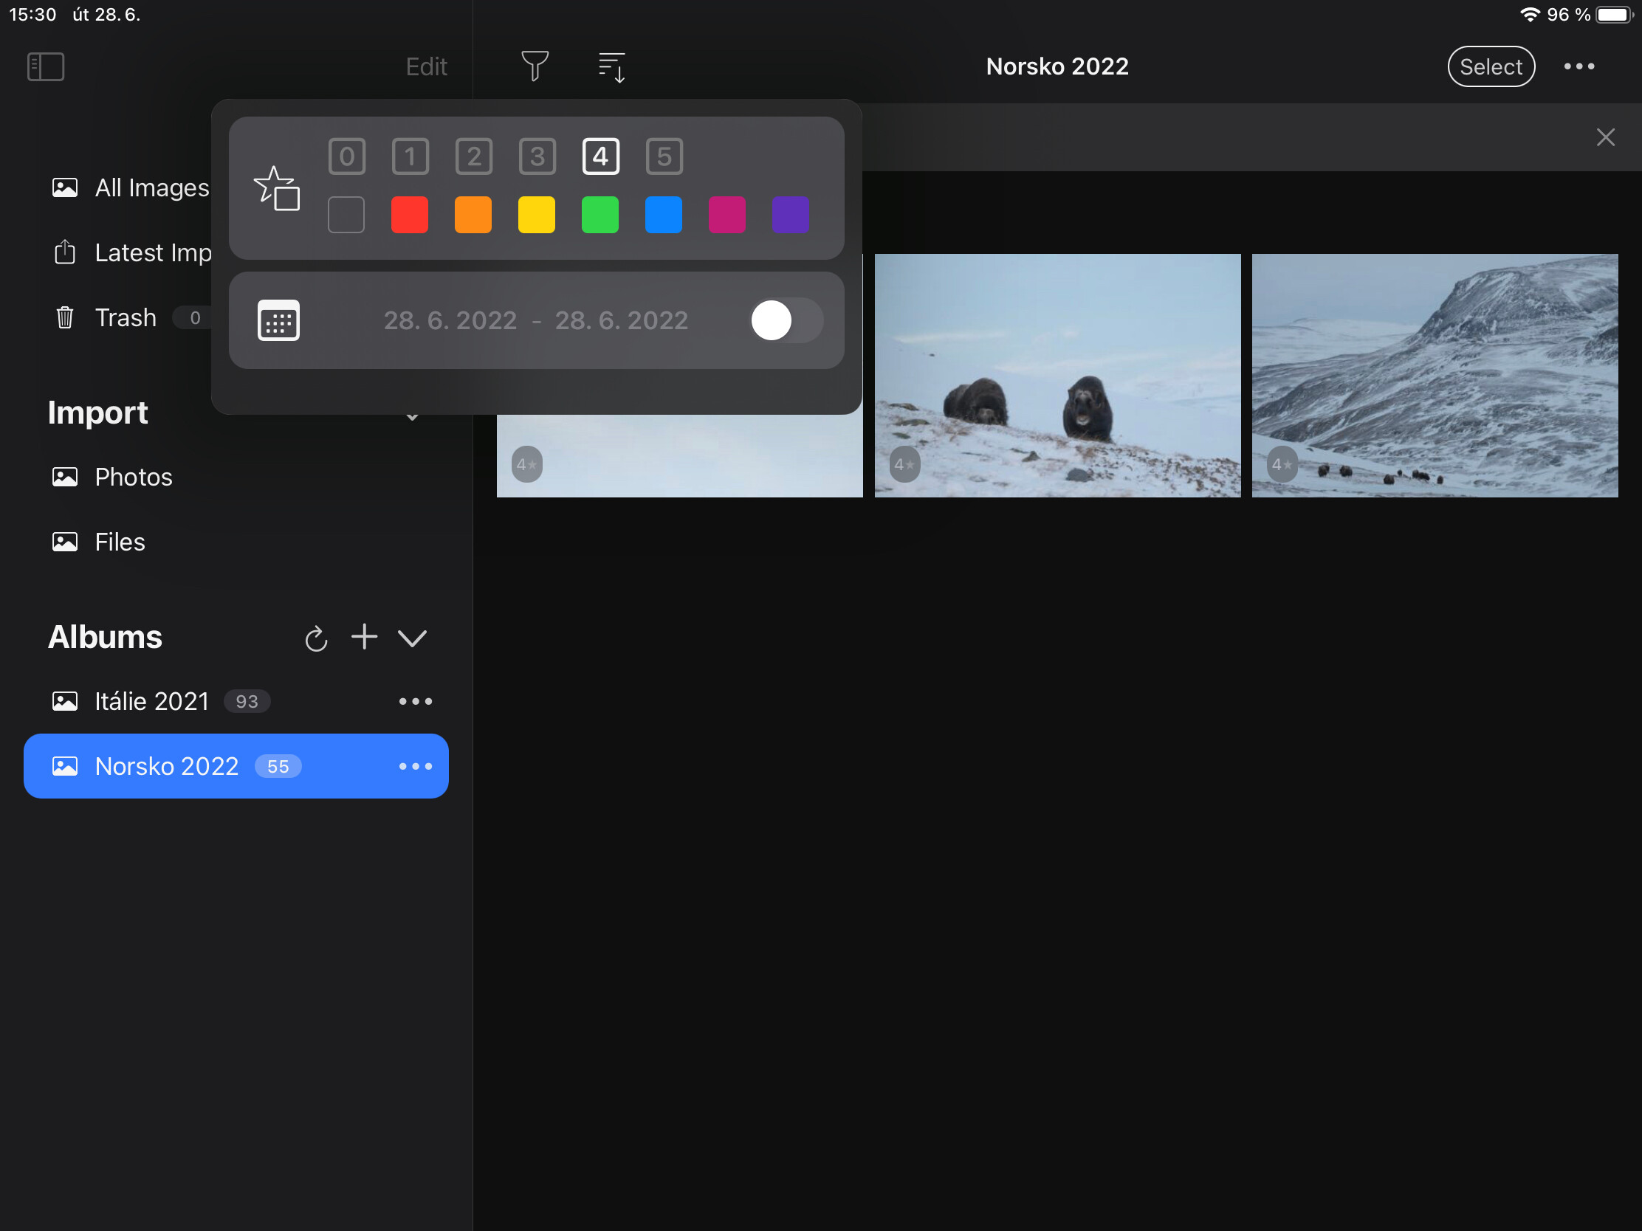Click 4-star badge on musk oxen photo
The width and height of the screenshot is (1642, 1231).
pos(905,464)
